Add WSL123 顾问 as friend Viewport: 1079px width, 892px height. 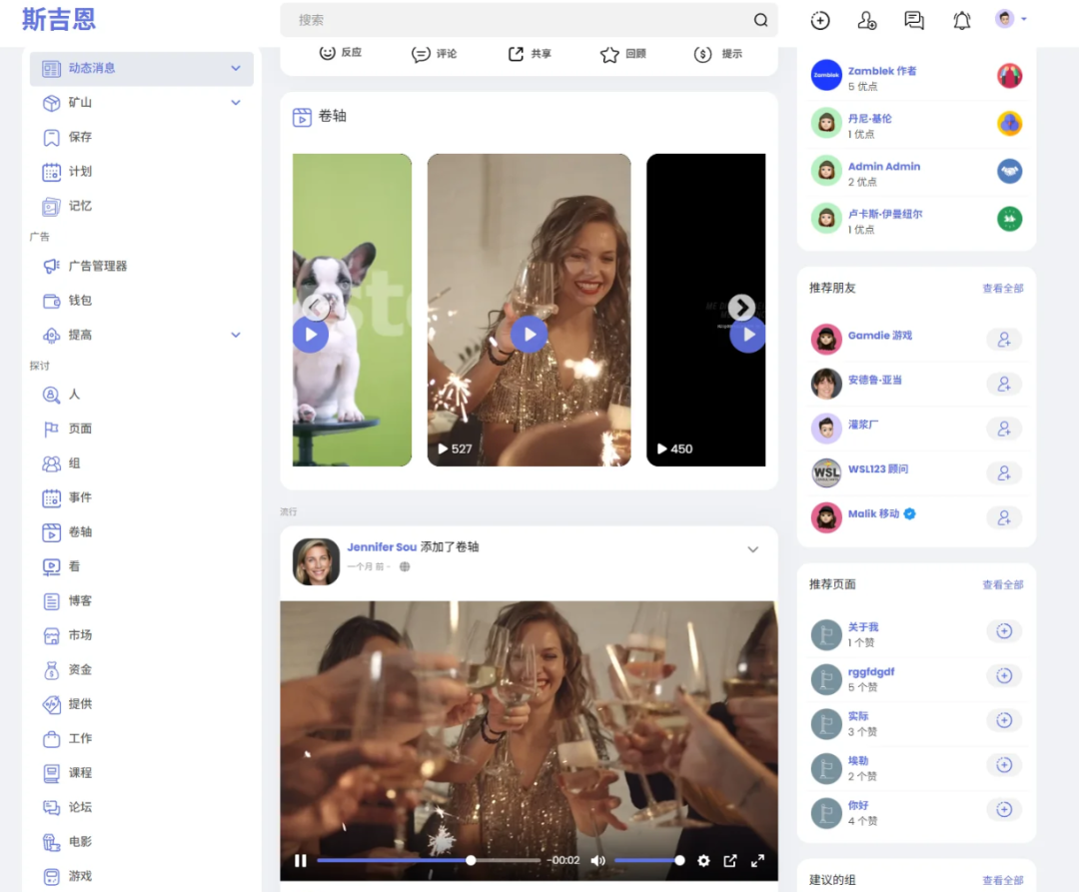[x=1004, y=473]
